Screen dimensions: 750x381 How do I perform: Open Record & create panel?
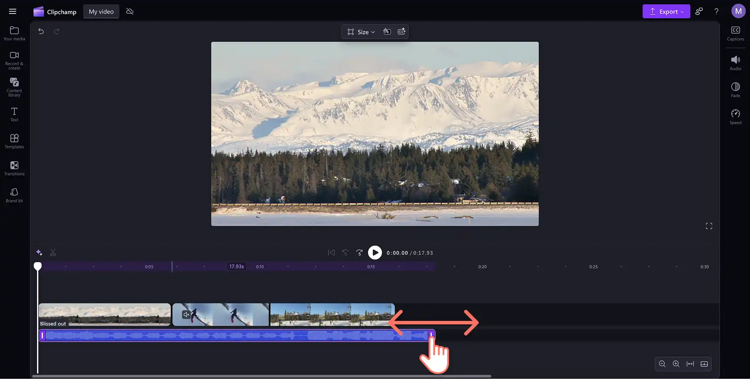pyautogui.click(x=14, y=60)
